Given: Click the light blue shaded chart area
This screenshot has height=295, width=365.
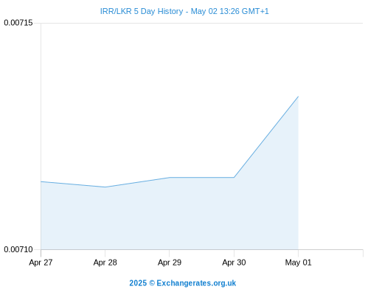Looking at the screenshot, I should coord(170,216).
